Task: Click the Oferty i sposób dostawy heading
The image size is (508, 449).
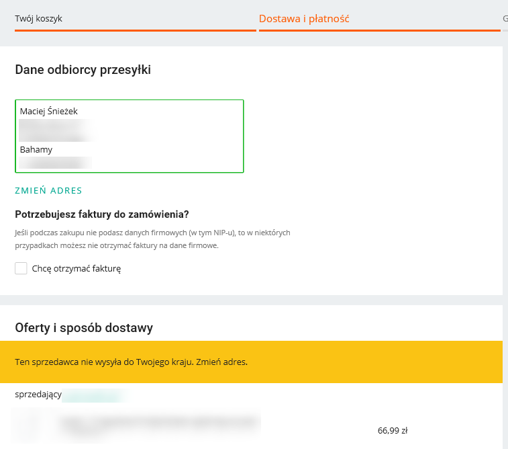Action: click(x=84, y=327)
